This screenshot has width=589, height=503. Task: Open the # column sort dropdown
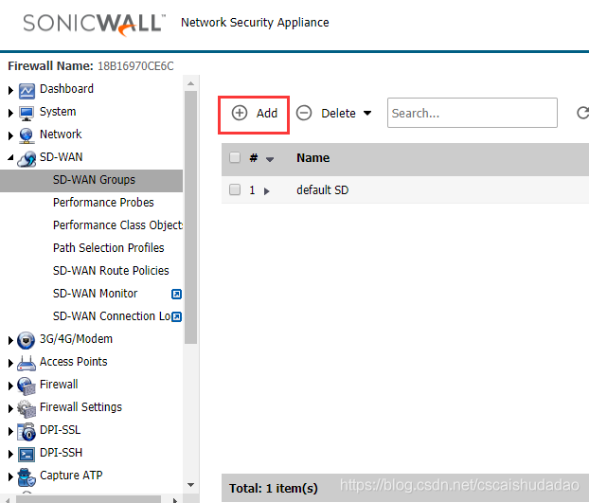tap(269, 160)
